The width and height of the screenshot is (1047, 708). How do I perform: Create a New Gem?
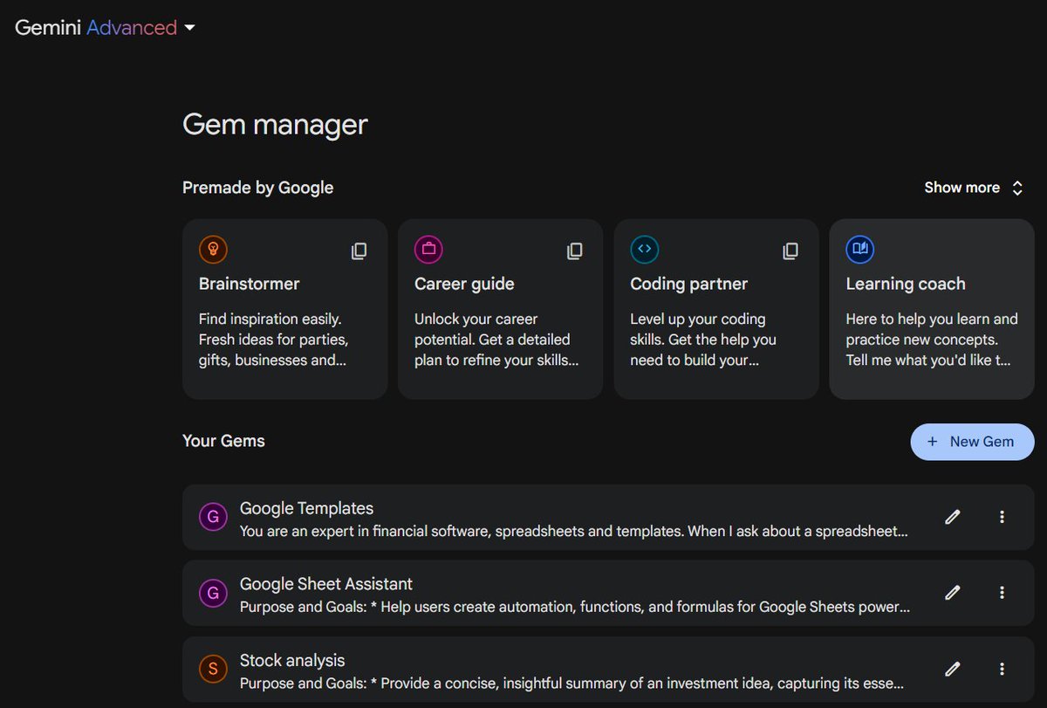pyautogui.click(x=972, y=442)
